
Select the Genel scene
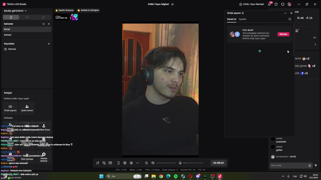(x=27, y=29)
